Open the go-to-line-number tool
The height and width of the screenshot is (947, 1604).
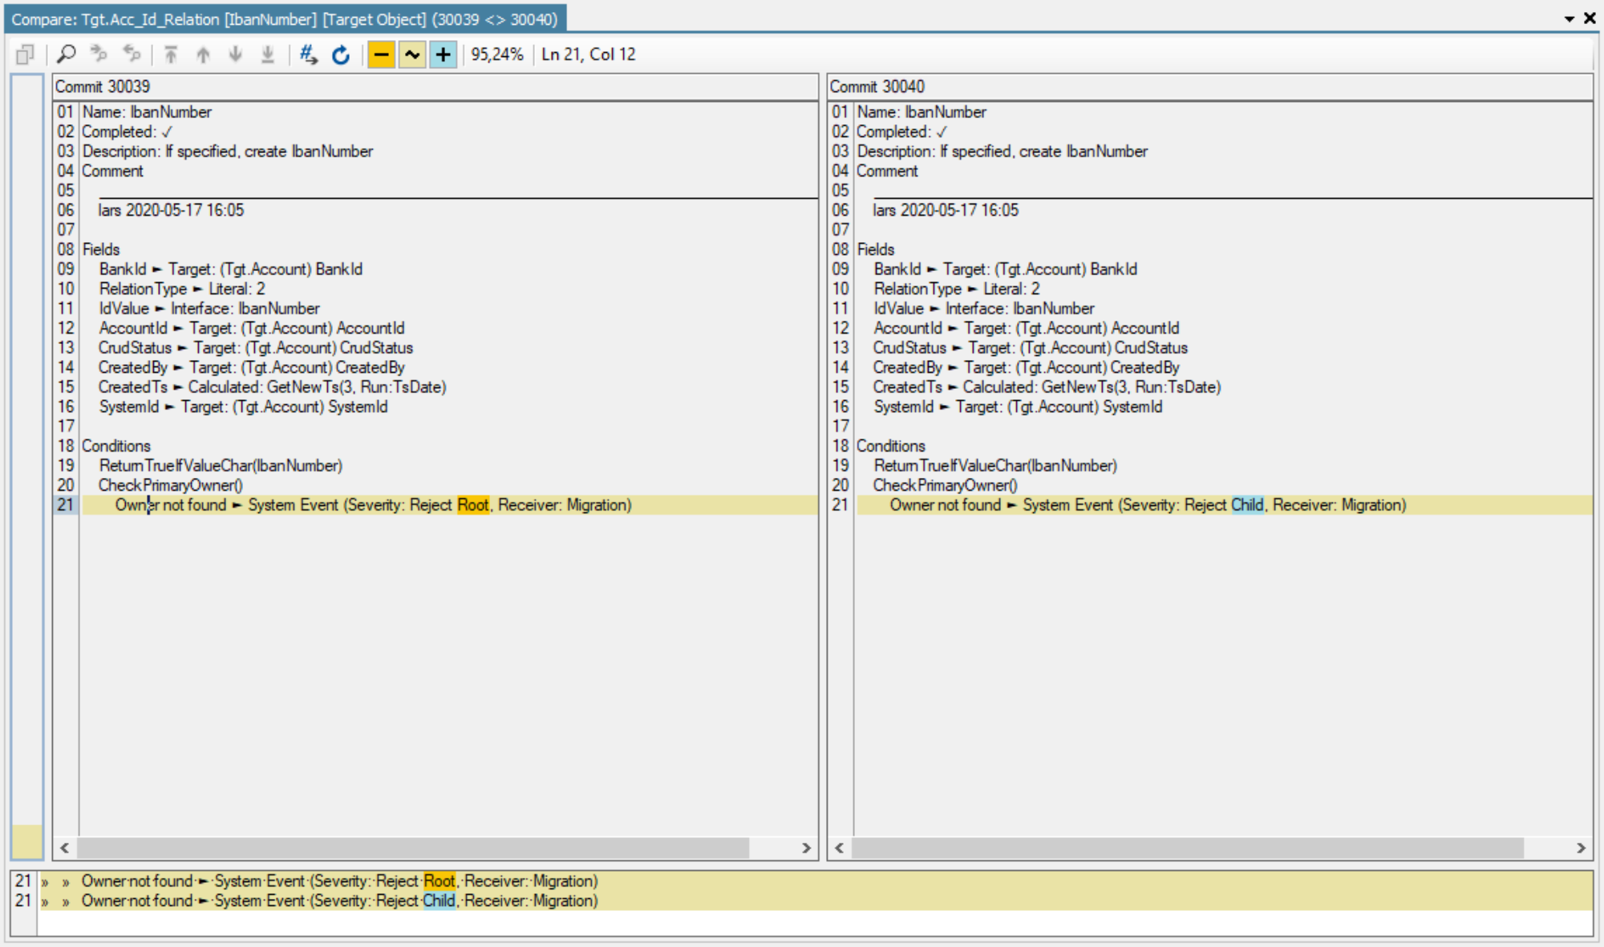307,55
